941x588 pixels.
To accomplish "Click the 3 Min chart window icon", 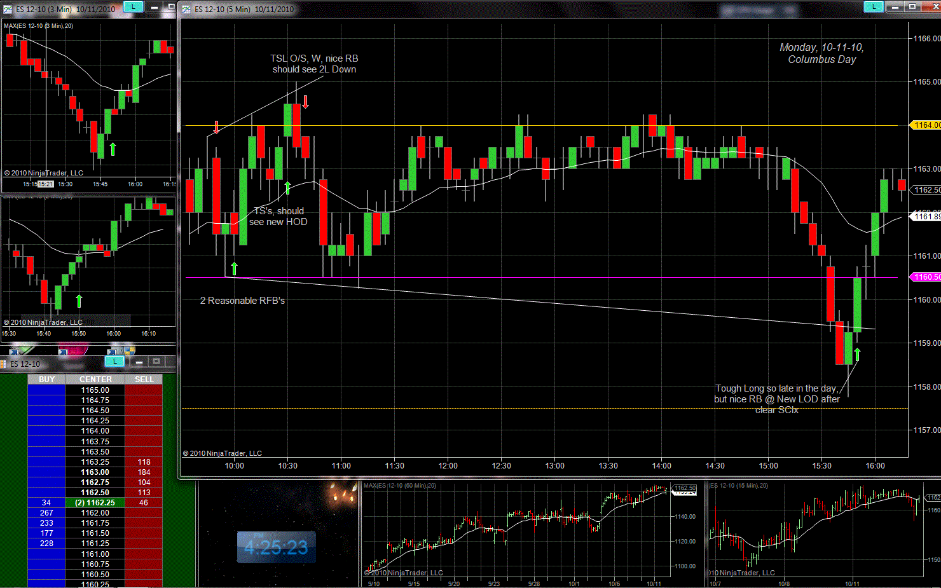I will 8,9.
